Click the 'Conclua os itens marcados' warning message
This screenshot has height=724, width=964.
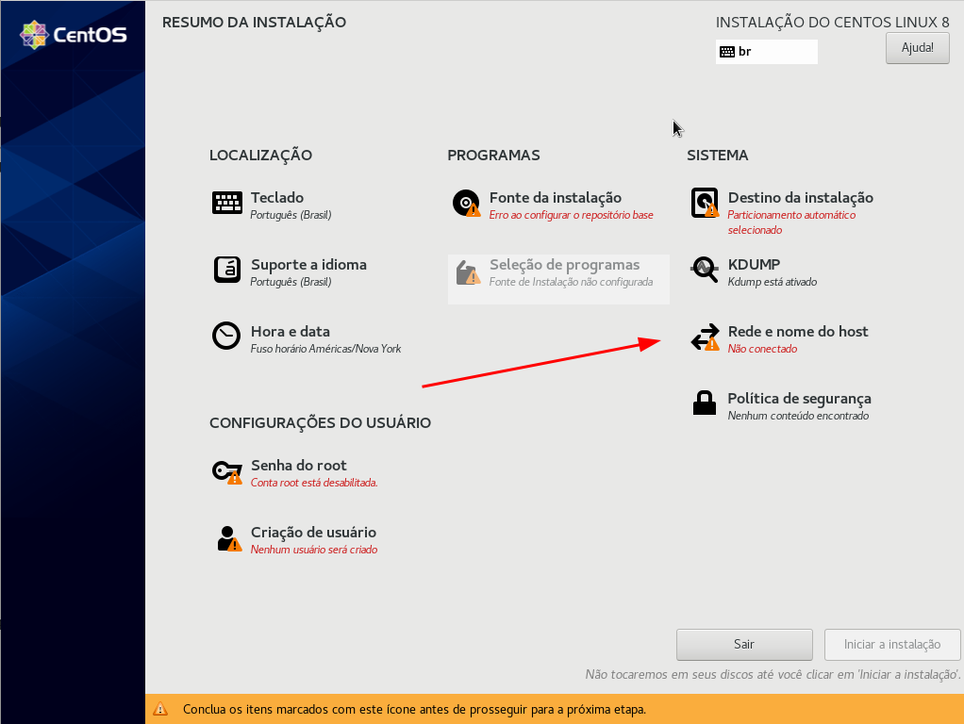click(x=414, y=709)
